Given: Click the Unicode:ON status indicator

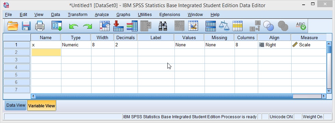Looking at the screenshot, I should click(x=281, y=117).
